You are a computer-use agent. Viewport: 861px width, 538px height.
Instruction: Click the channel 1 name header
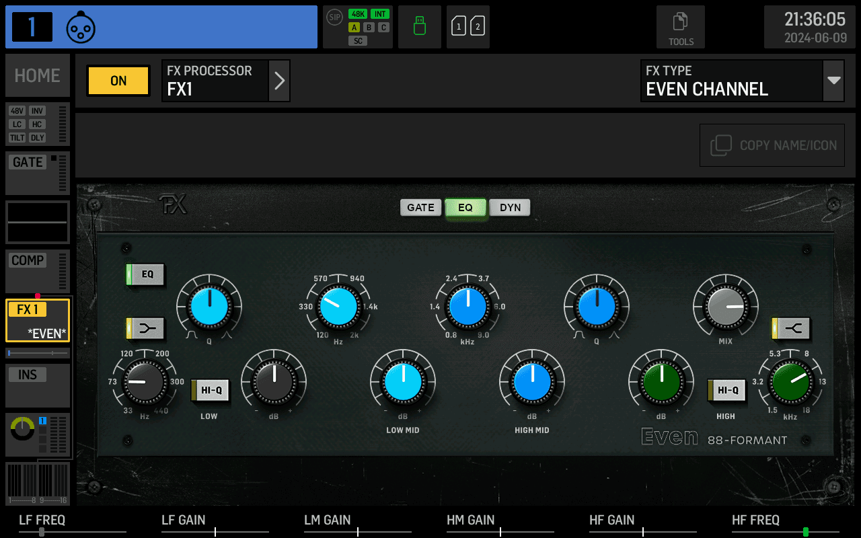[161, 27]
